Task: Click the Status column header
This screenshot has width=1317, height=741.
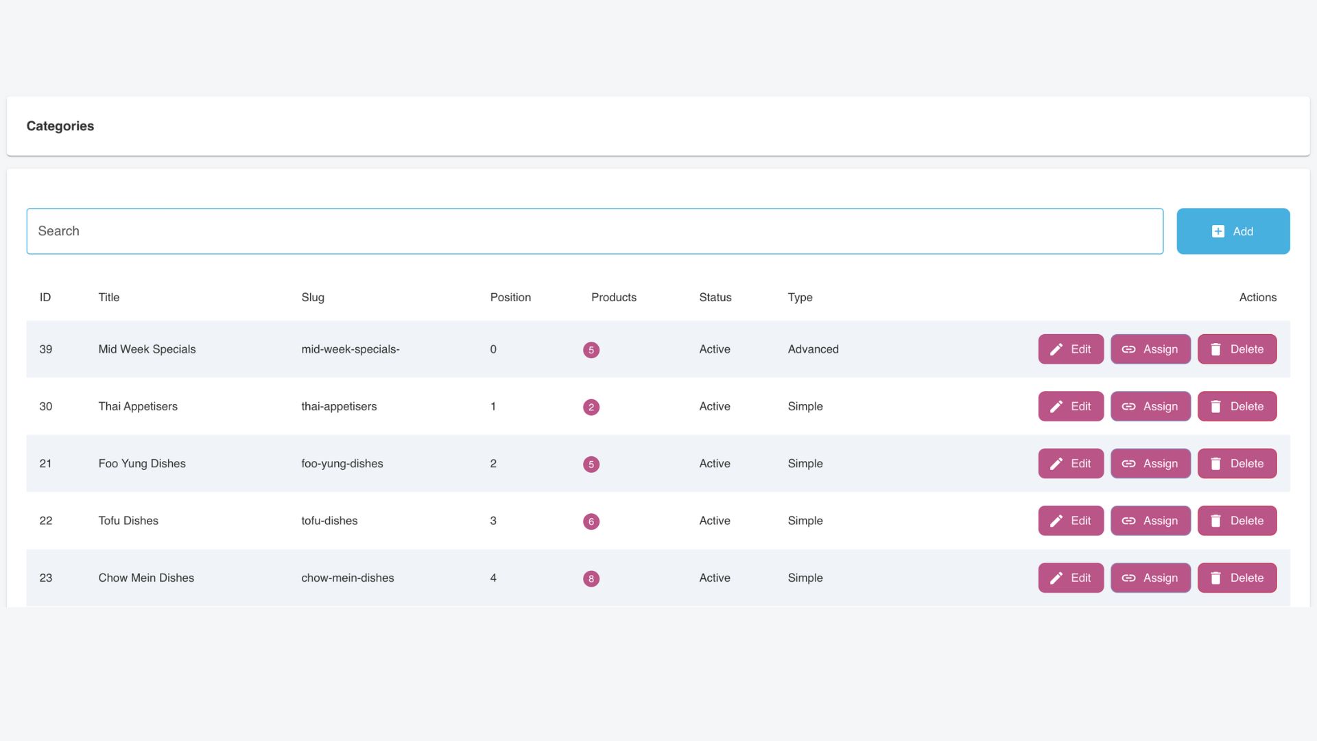Action: coord(715,297)
